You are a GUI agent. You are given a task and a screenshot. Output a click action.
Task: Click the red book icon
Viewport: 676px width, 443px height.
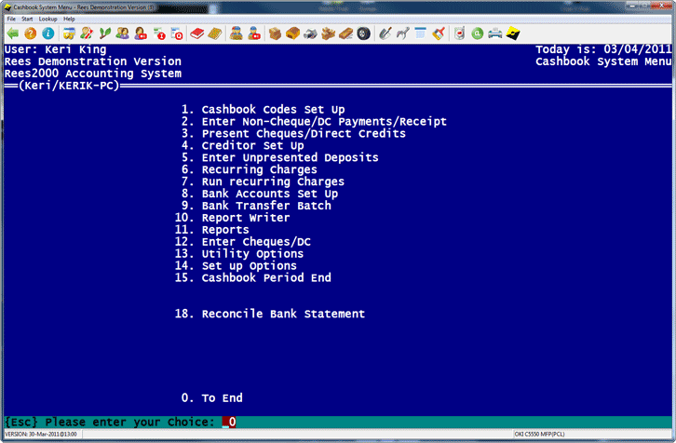click(196, 34)
